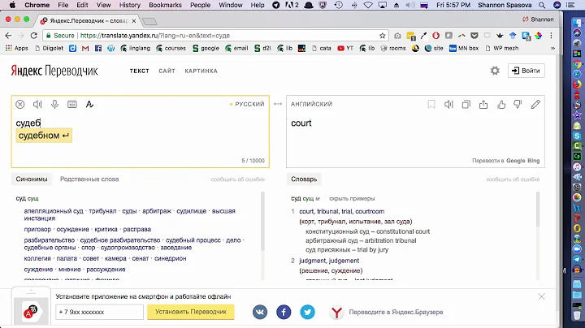Click the Яндекс Переводчик logo

pyautogui.click(x=54, y=71)
